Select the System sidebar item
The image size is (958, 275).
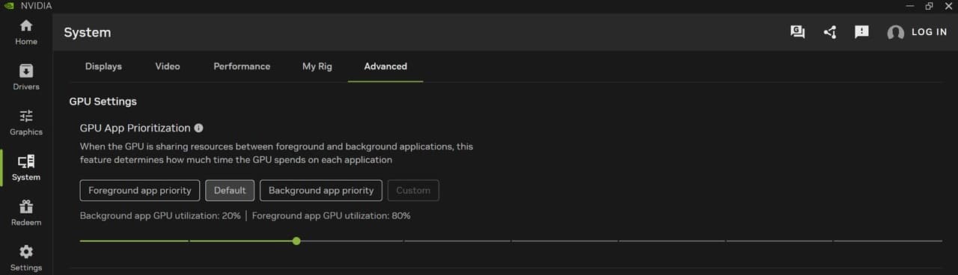pyautogui.click(x=26, y=168)
